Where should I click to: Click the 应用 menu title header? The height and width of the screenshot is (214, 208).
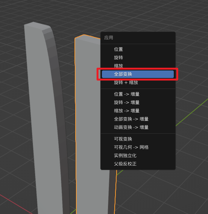coord(109,38)
